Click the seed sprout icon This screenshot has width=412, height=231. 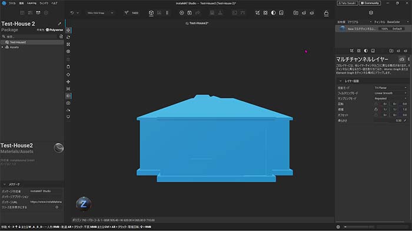click(x=127, y=12)
